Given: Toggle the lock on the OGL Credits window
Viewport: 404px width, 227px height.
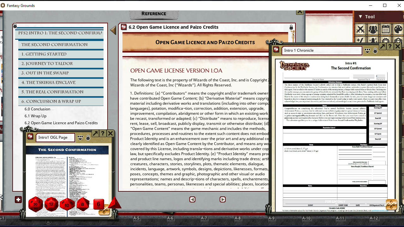Looking at the screenshot, I should (x=291, y=27).
